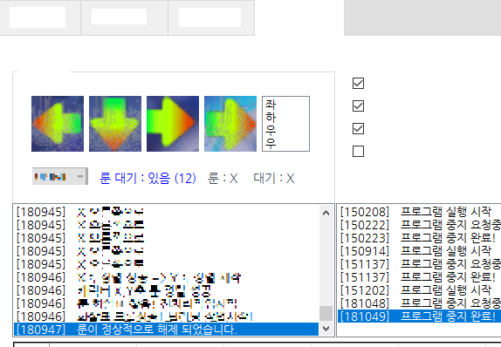Click the left log's scroll down arrow
501x347 pixels.
pos(326,328)
